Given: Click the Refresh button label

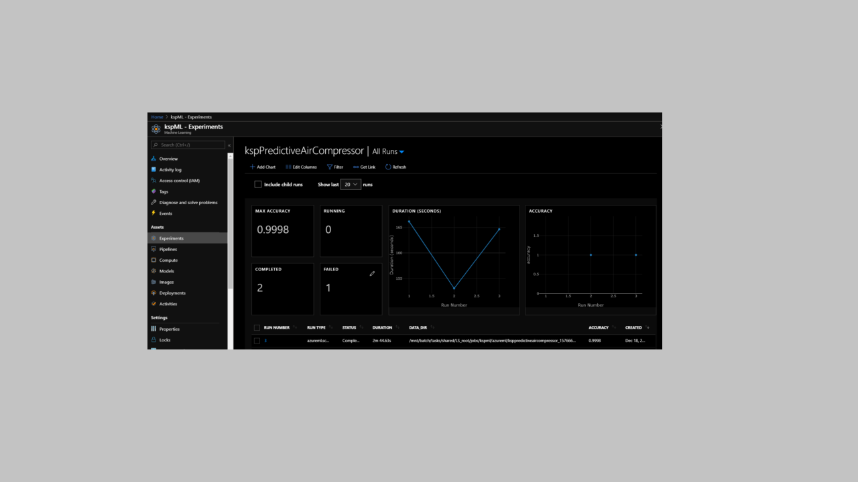Looking at the screenshot, I should tap(400, 167).
